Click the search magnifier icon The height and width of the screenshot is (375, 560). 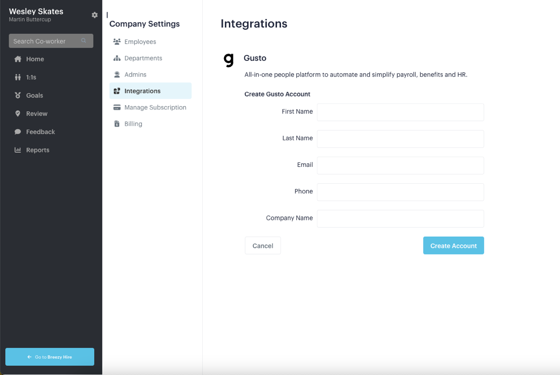pyautogui.click(x=84, y=40)
